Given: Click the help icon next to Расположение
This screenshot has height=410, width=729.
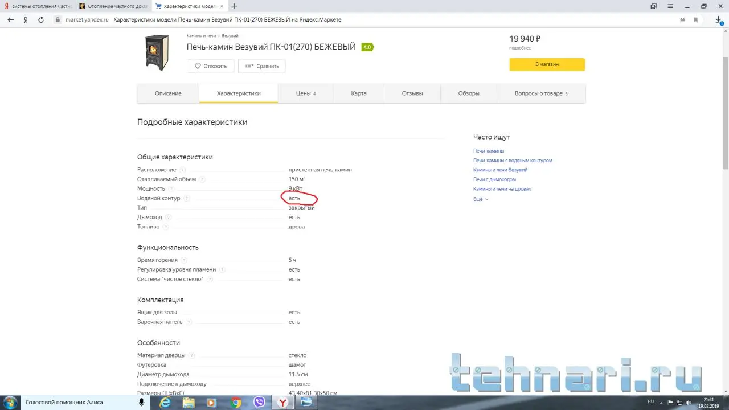Looking at the screenshot, I should point(182,170).
